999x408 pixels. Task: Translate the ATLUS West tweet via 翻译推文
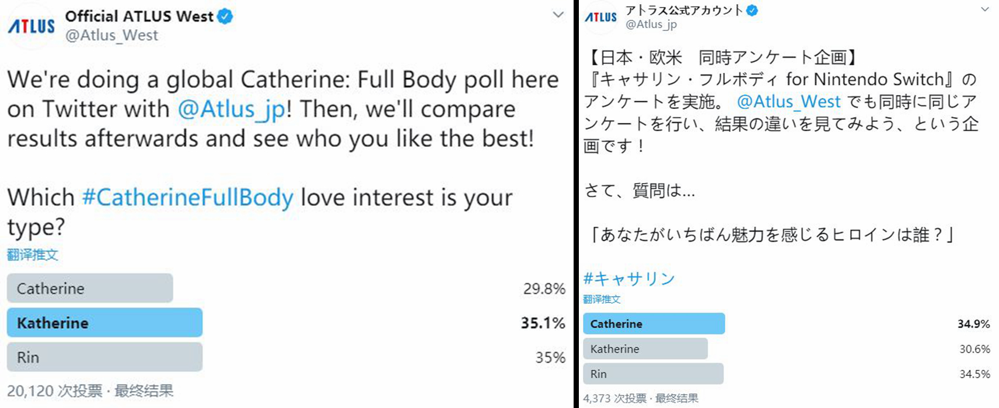pyautogui.click(x=33, y=255)
